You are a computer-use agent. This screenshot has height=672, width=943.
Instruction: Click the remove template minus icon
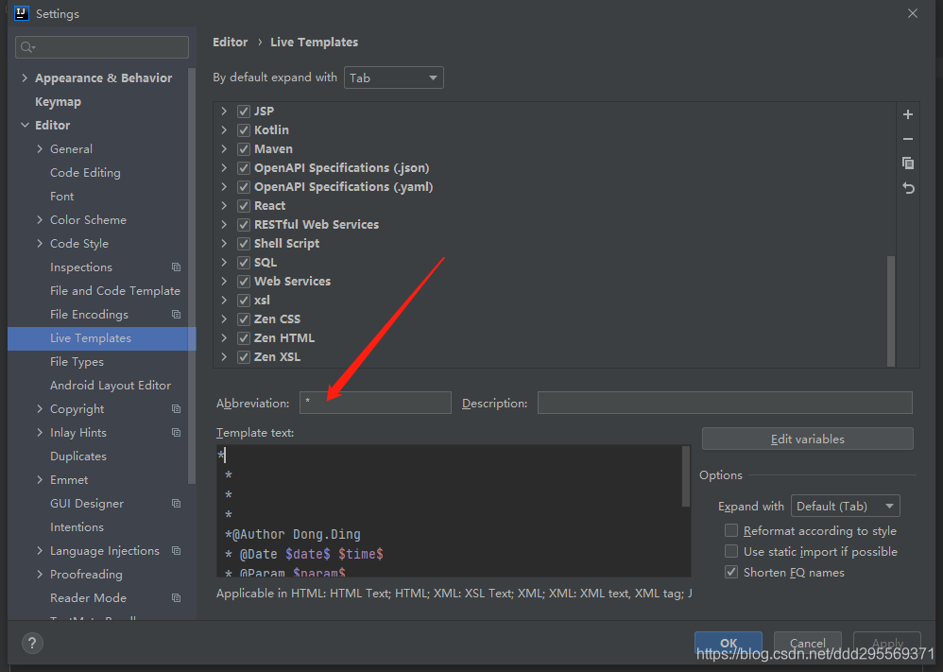coord(907,139)
